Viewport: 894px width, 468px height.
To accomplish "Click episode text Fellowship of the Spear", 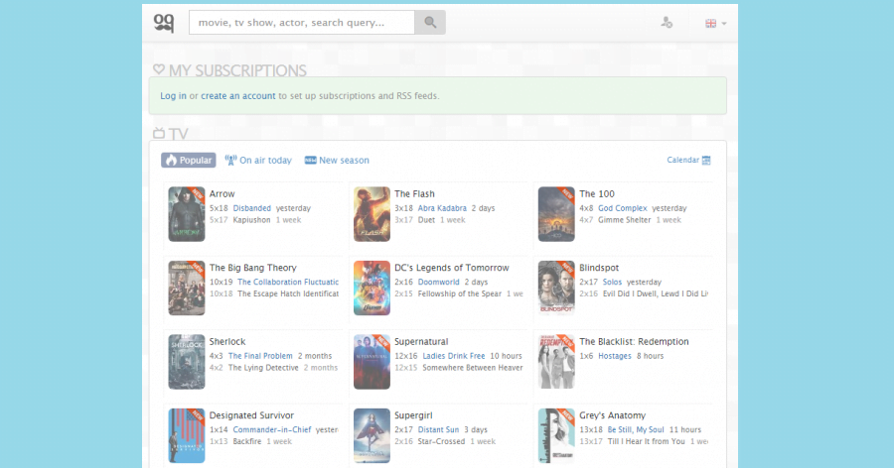I will [460, 293].
